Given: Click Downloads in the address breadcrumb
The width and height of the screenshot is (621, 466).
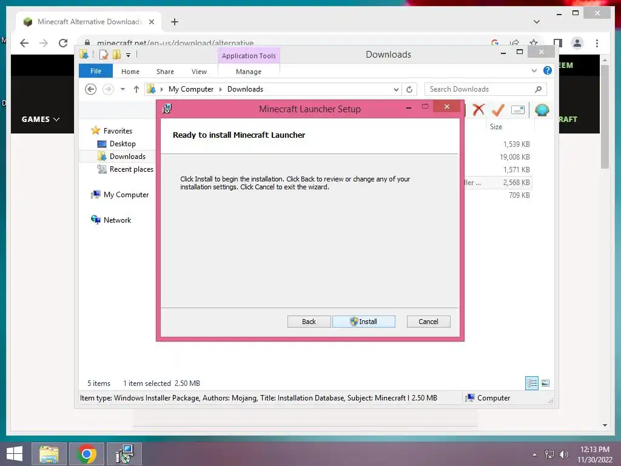Looking at the screenshot, I should [x=245, y=89].
